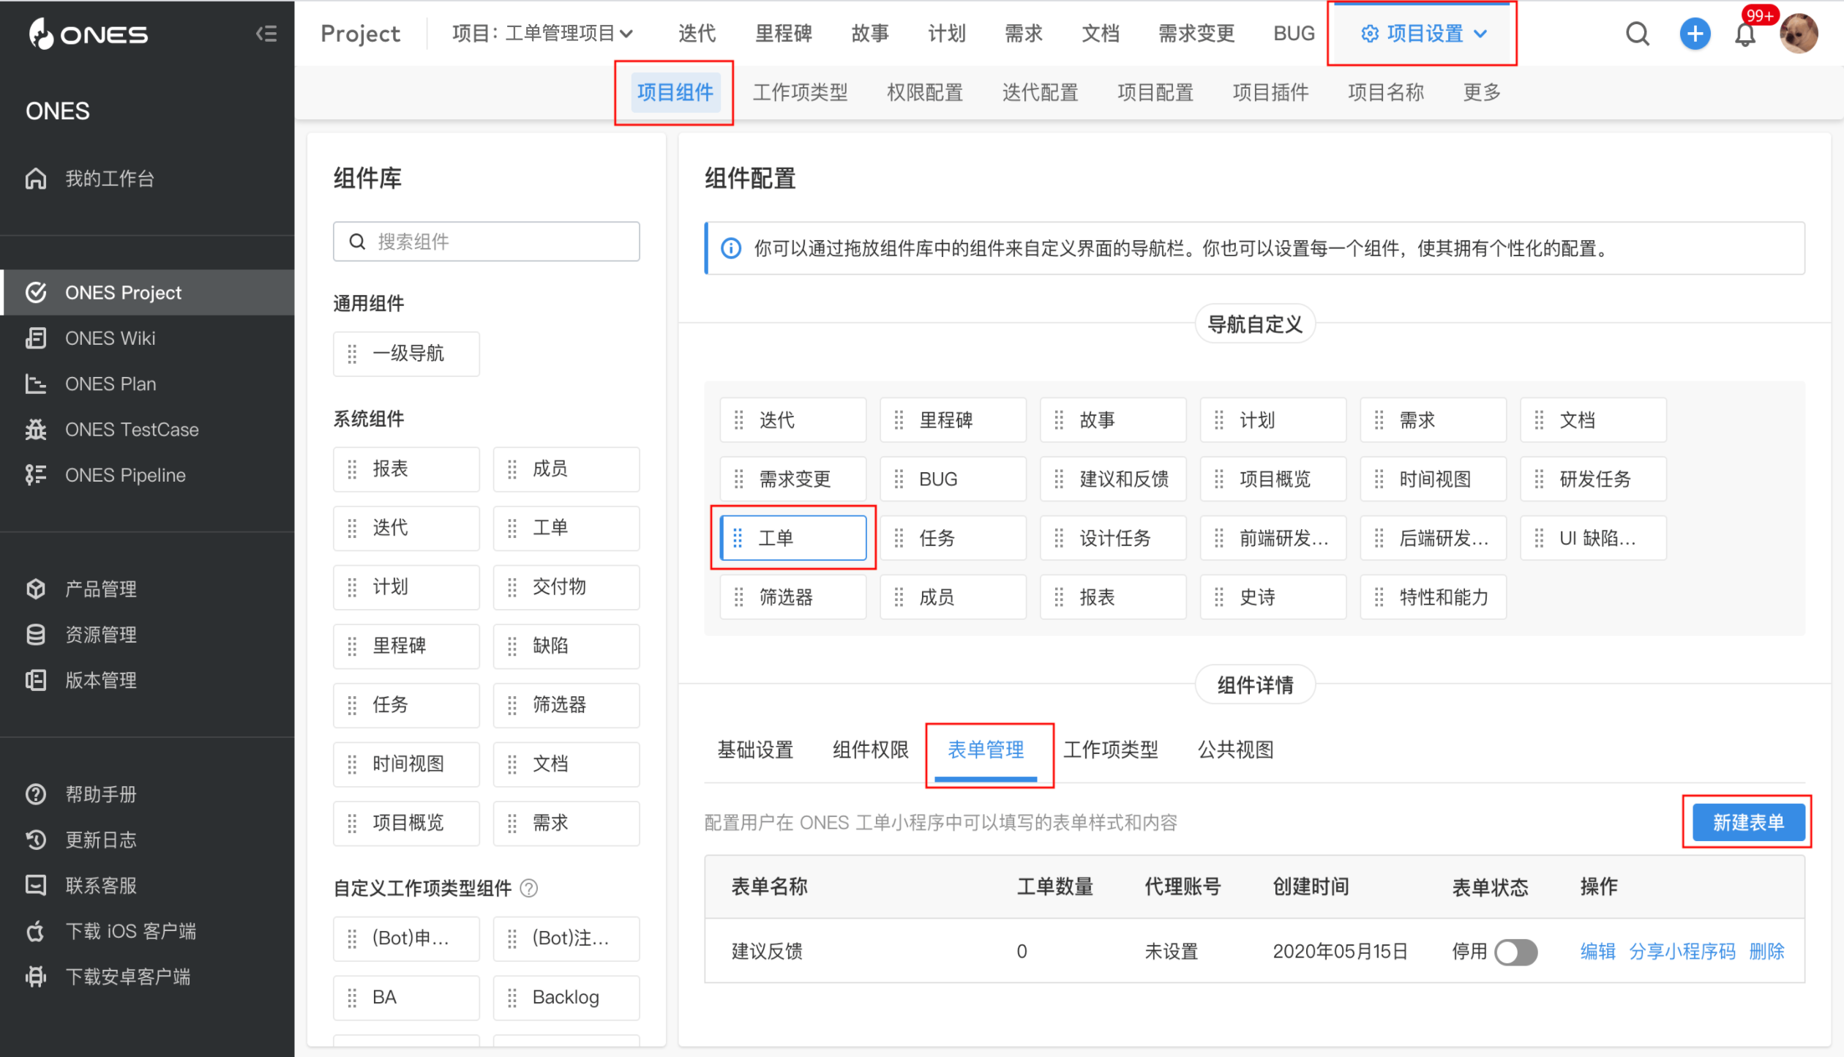
Task: Click the info icon in the blue hint banner
Action: (x=731, y=248)
